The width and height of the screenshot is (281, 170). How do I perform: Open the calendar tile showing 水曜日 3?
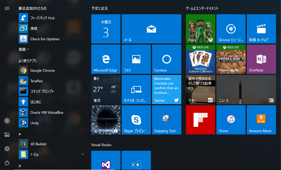point(106,29)
